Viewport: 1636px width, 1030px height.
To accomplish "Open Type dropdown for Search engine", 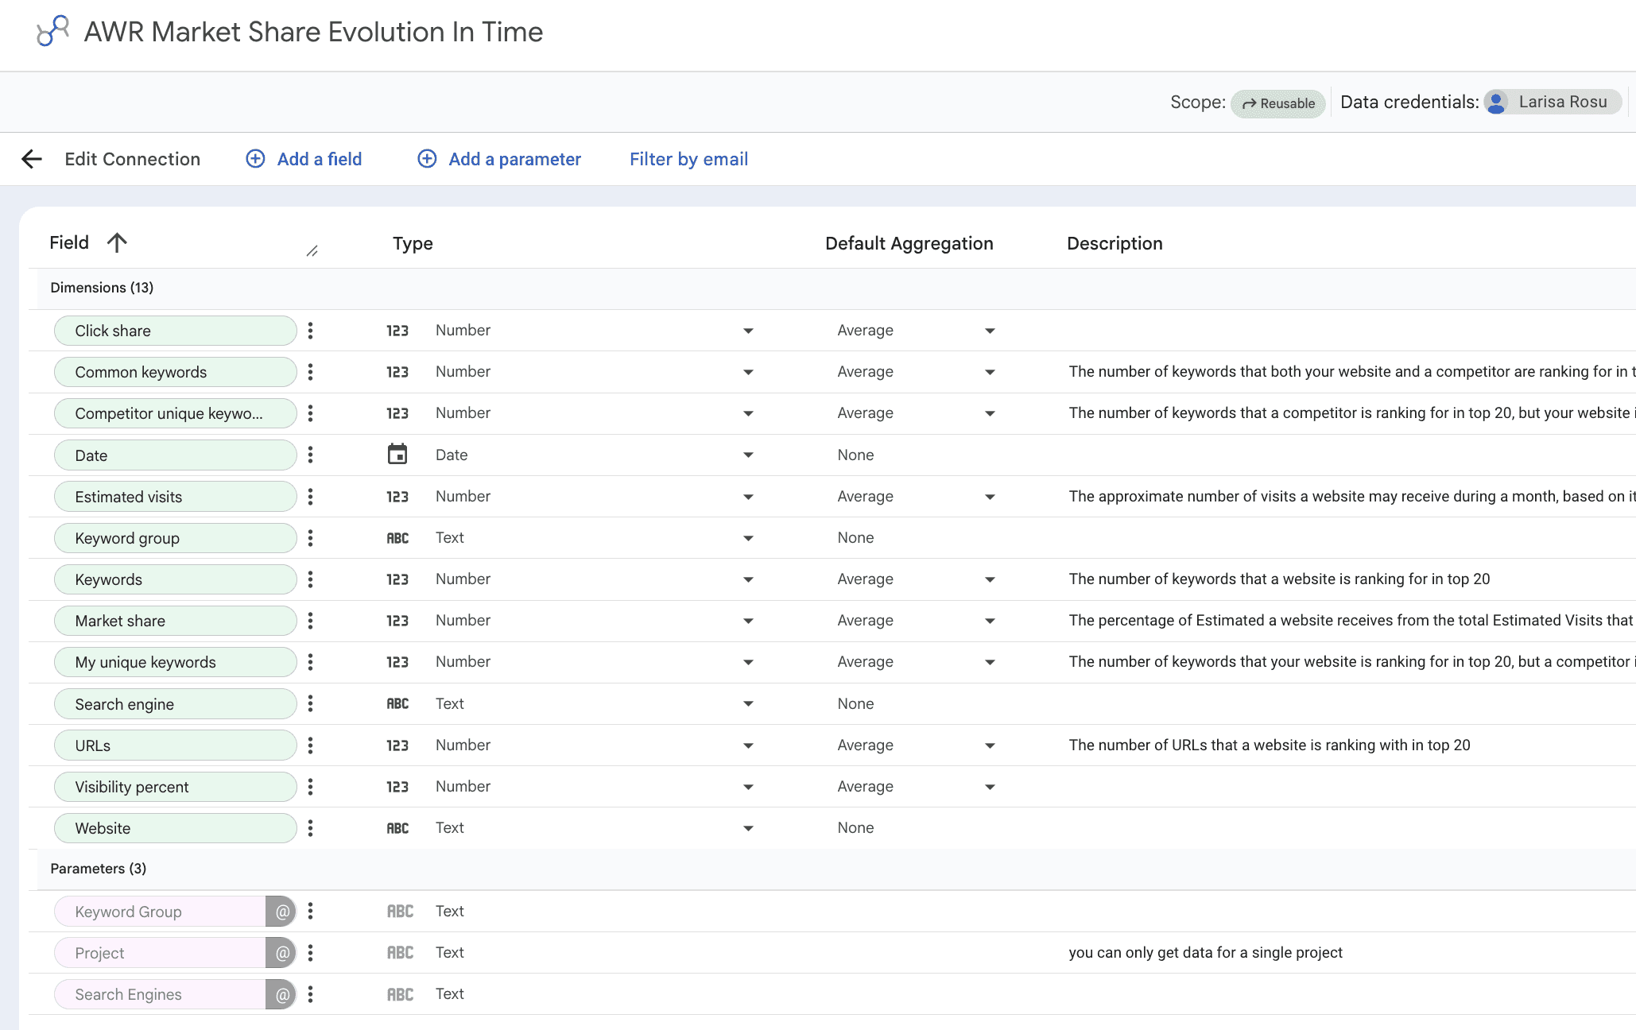I will [x=748, y=703].
